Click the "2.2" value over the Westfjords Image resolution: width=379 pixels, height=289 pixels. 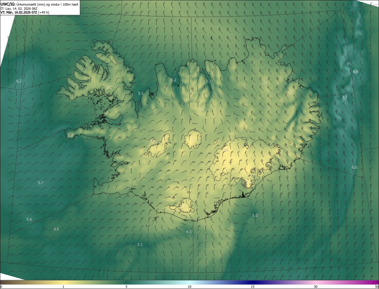click(x=109, y=87)
